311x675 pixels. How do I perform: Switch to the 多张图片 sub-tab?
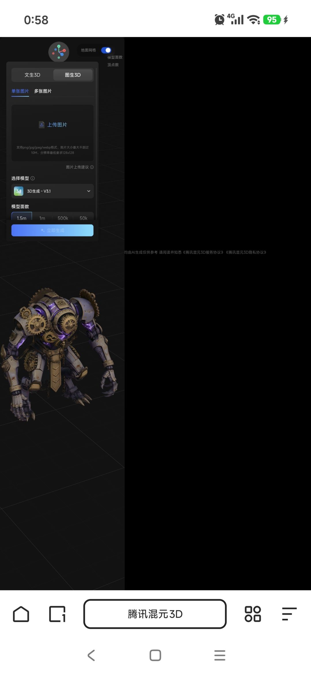click(43, 91)
